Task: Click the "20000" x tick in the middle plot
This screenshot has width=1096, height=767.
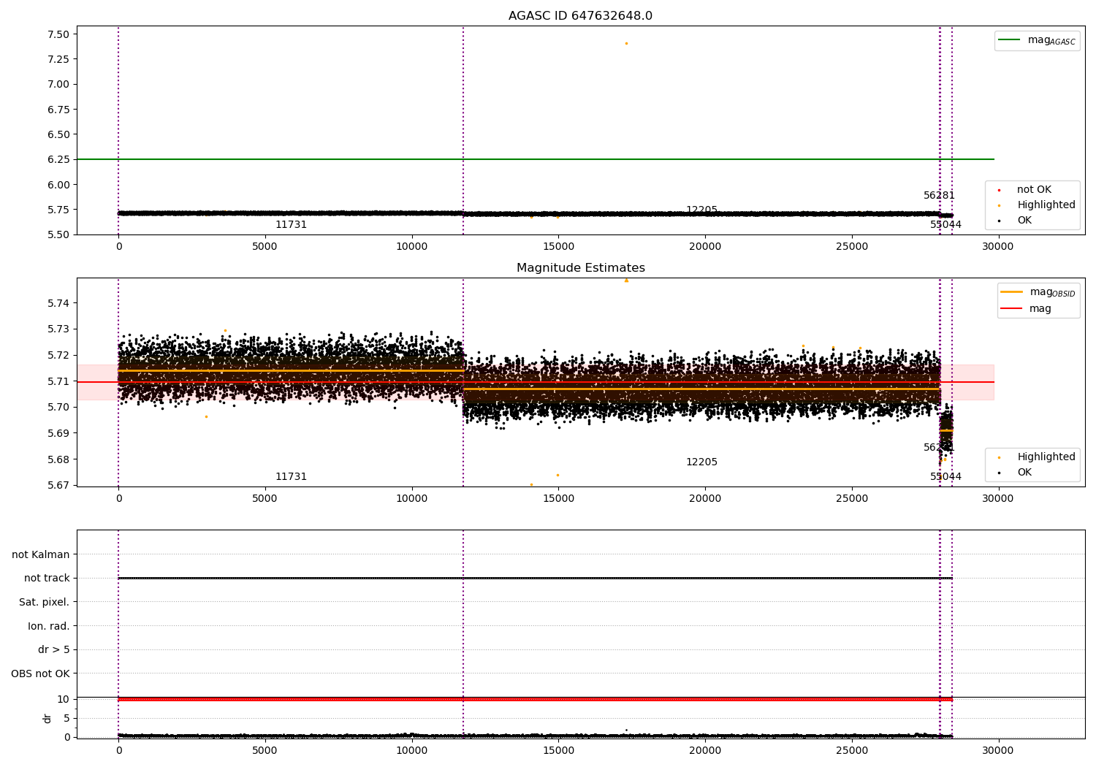Action: pos(705,498)
